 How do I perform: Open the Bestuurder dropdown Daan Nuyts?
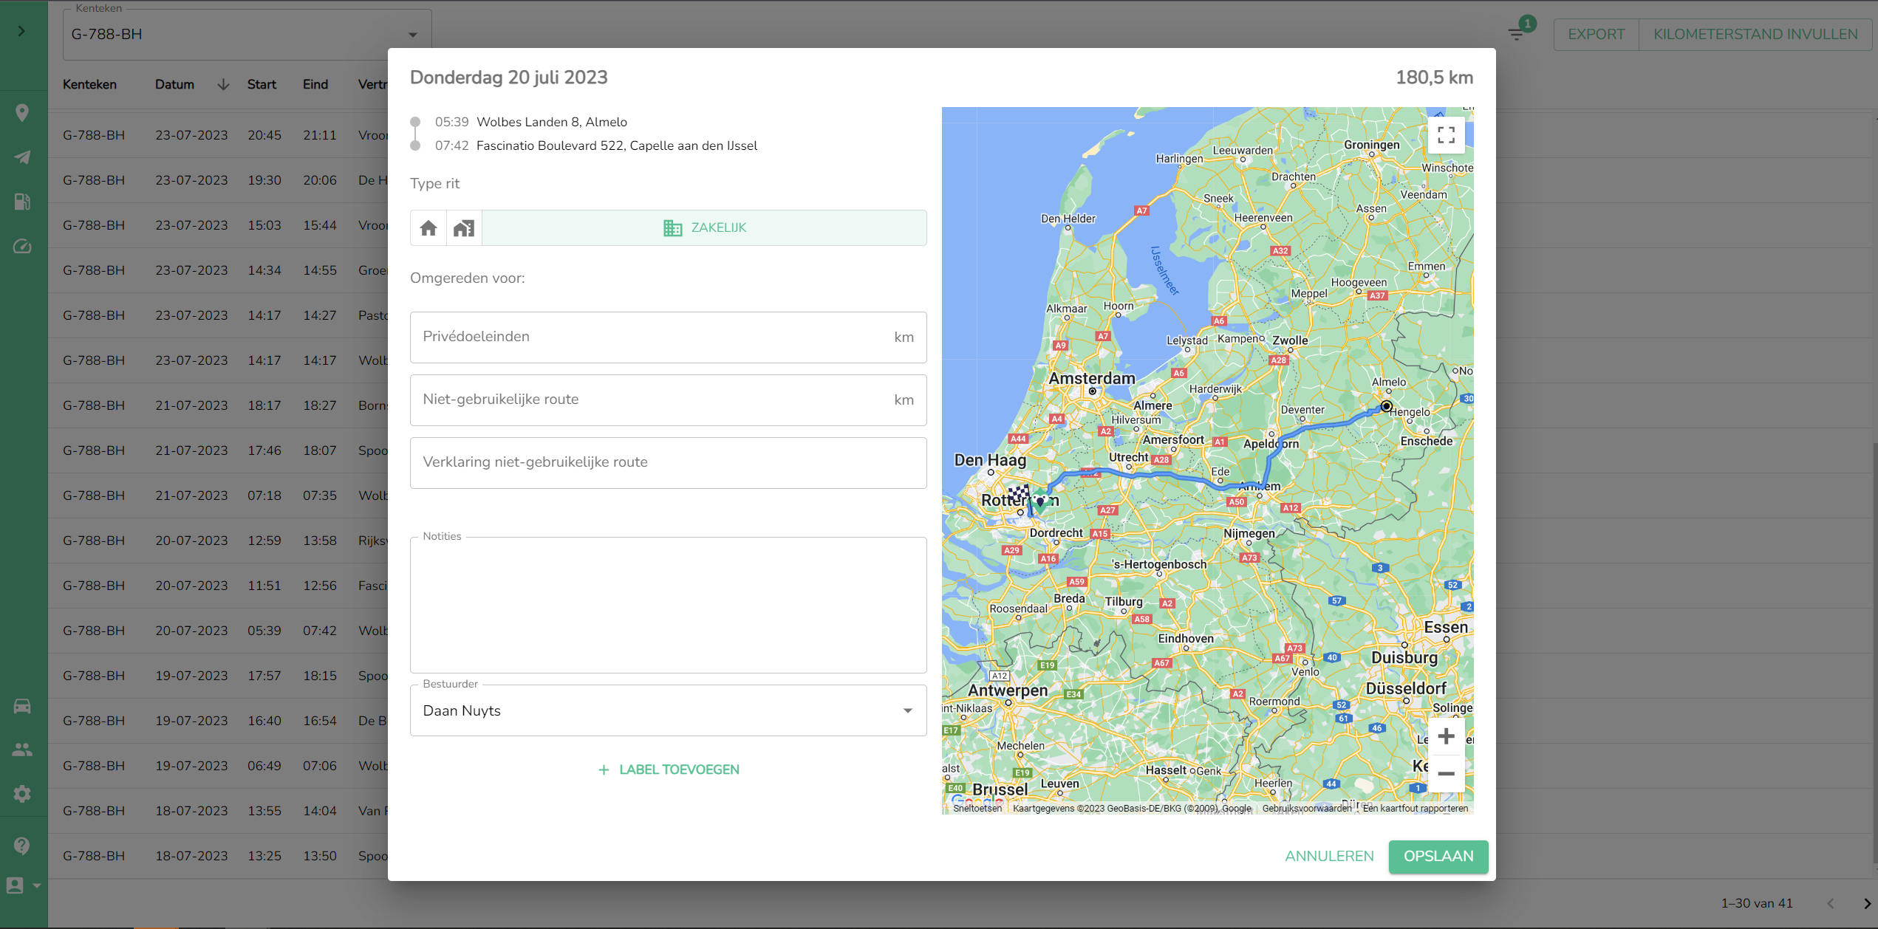point(668,710)
